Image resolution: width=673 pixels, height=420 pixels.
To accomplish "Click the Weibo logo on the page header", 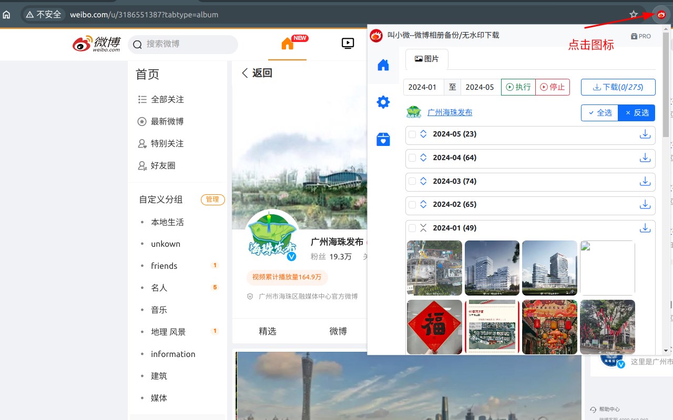I will (97, 44).
